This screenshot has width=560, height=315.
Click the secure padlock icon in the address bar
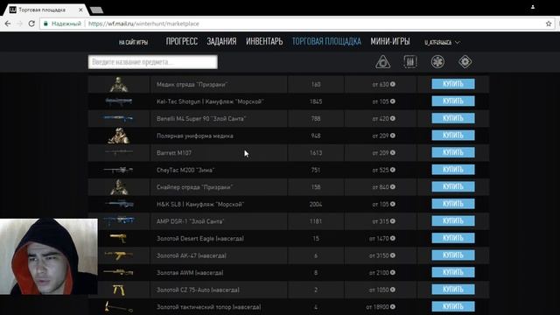[45, 24]
